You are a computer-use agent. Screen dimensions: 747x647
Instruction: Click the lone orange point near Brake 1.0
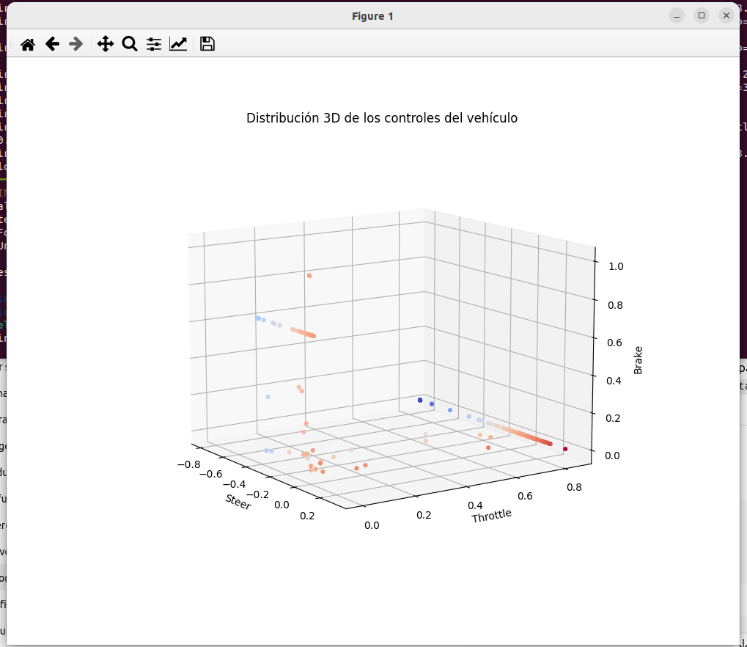pyautogui.click(x=309, y=275)
